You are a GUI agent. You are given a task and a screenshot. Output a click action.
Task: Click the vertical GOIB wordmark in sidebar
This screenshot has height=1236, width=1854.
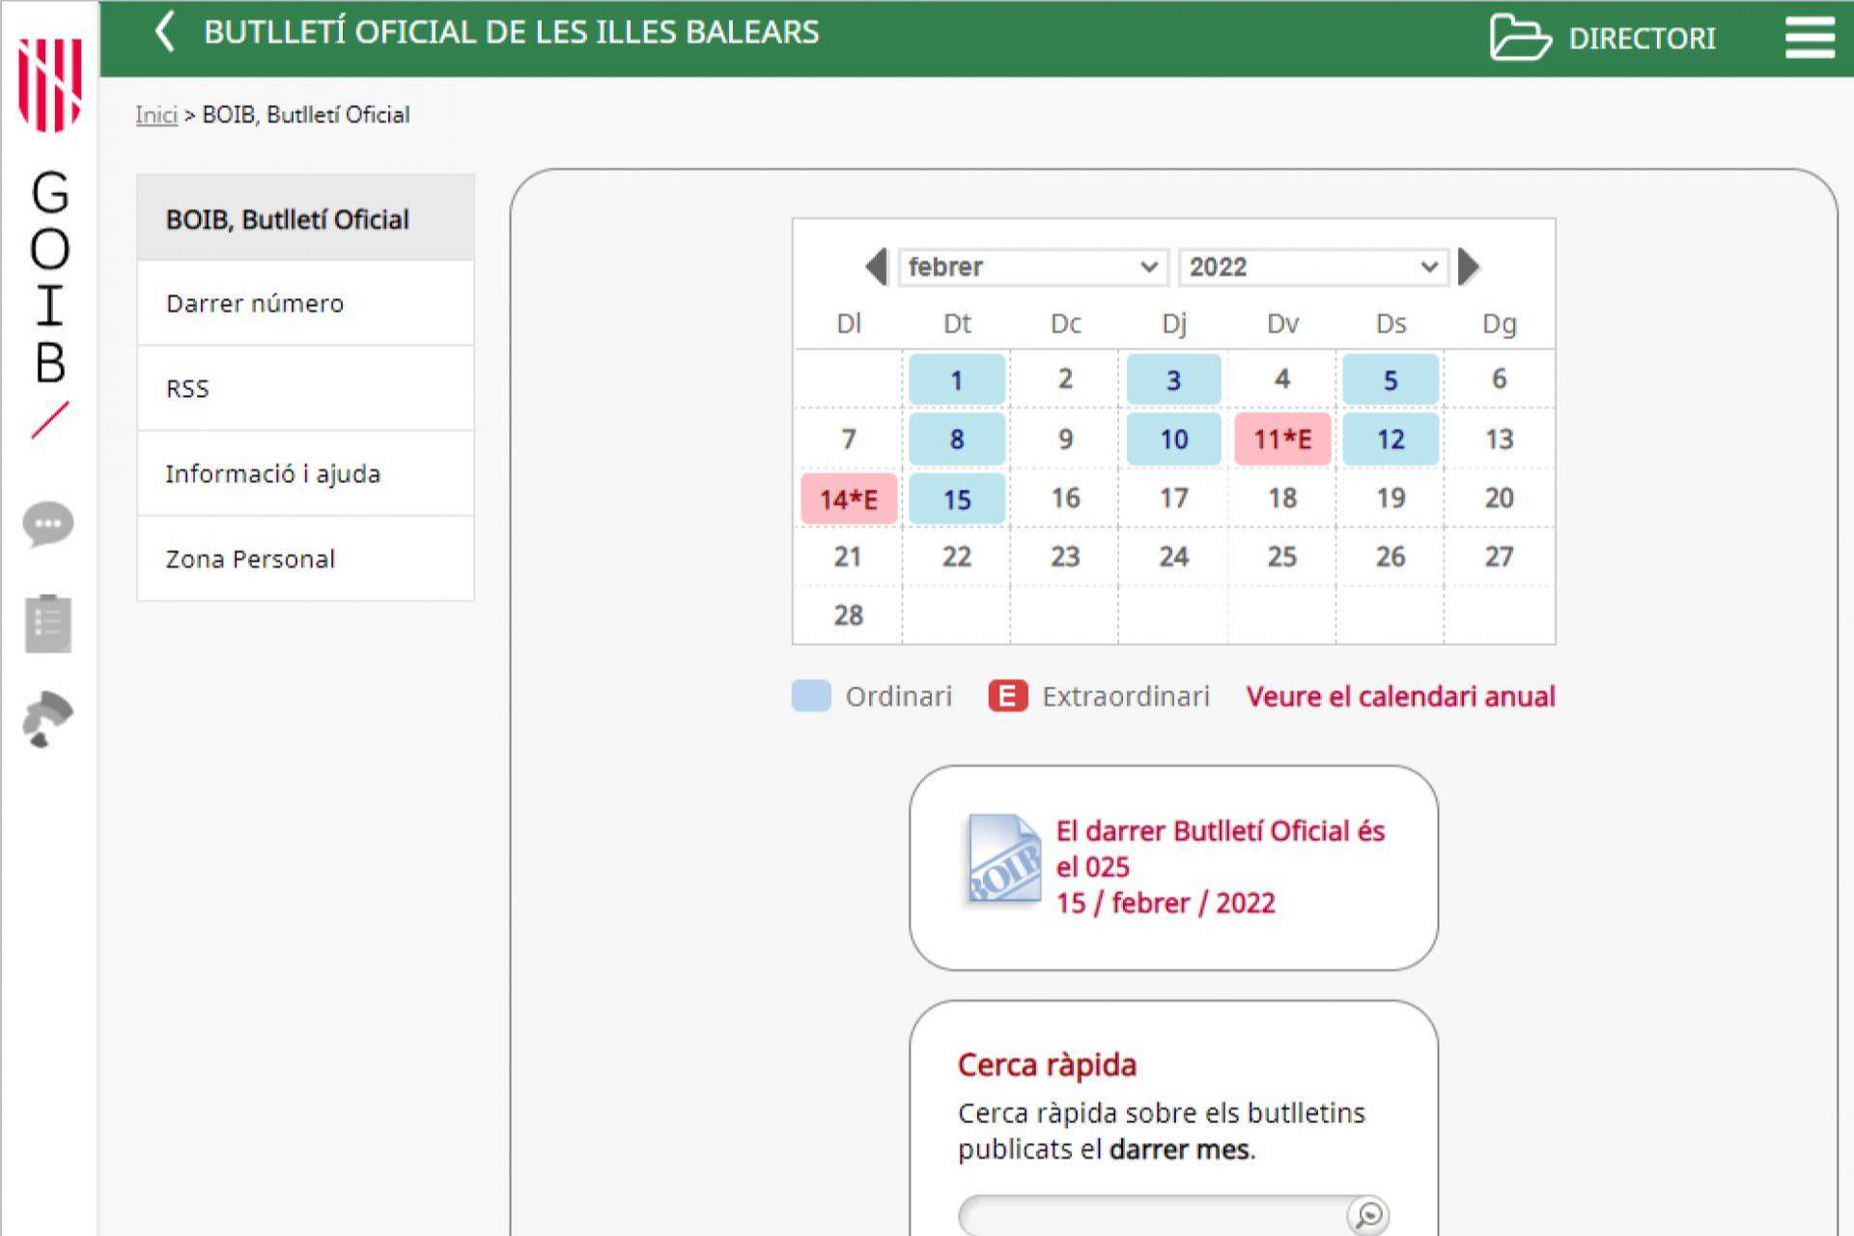(x=49, y=278)
